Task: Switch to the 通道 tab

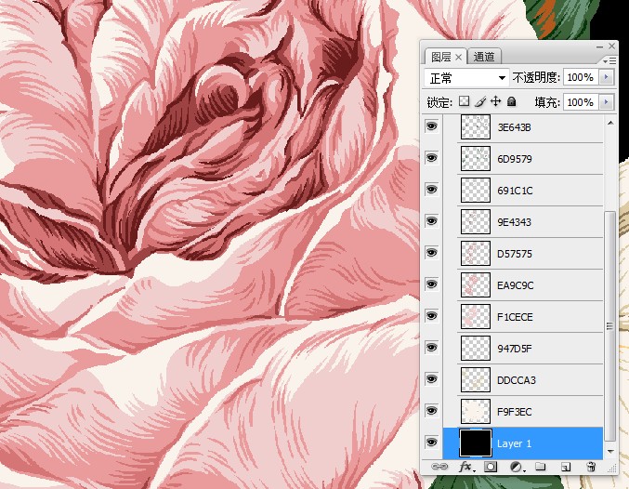Action: [x=484, y=57]
